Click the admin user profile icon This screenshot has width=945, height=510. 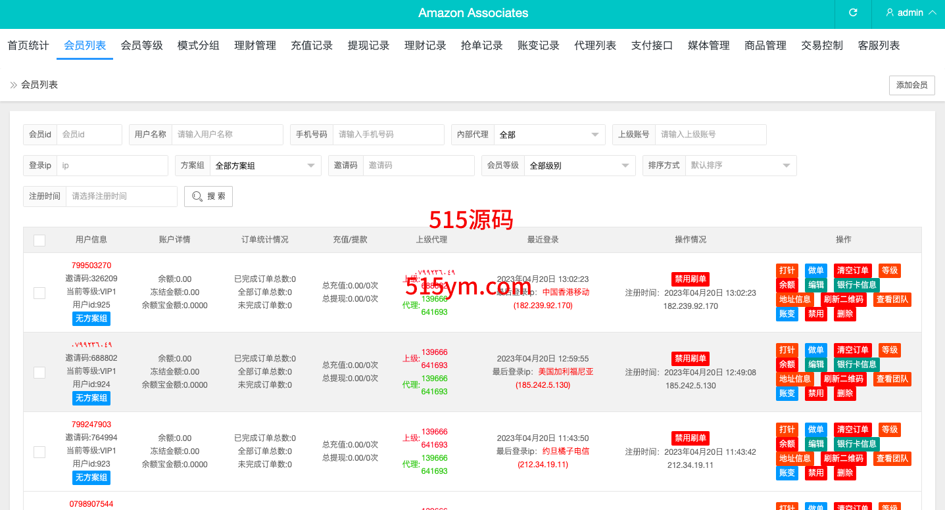890,12
